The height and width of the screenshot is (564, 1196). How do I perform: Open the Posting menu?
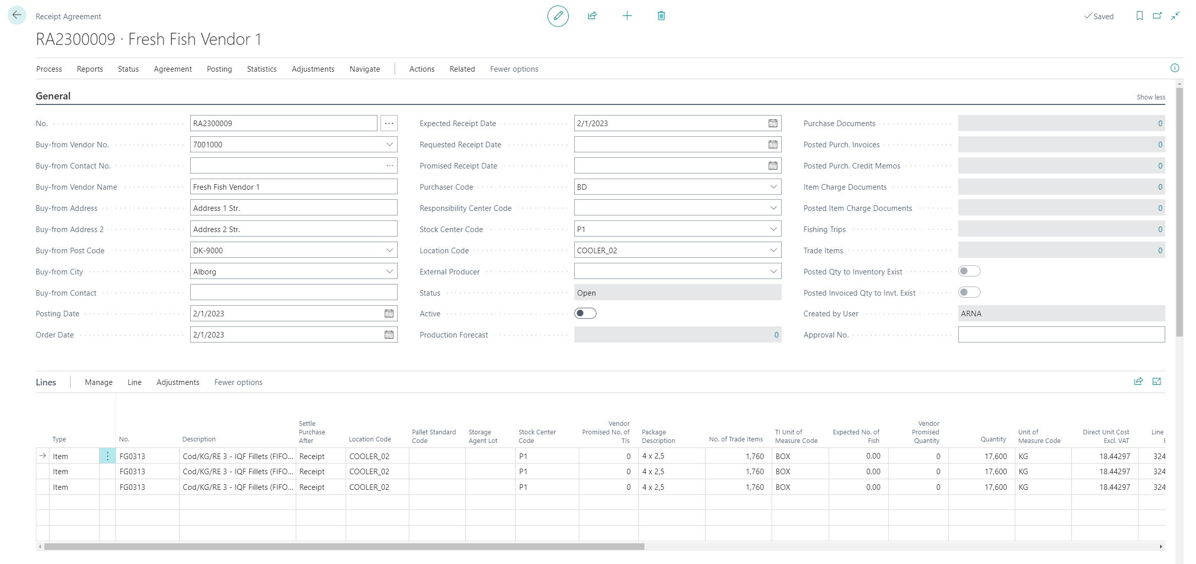[219, 69]
